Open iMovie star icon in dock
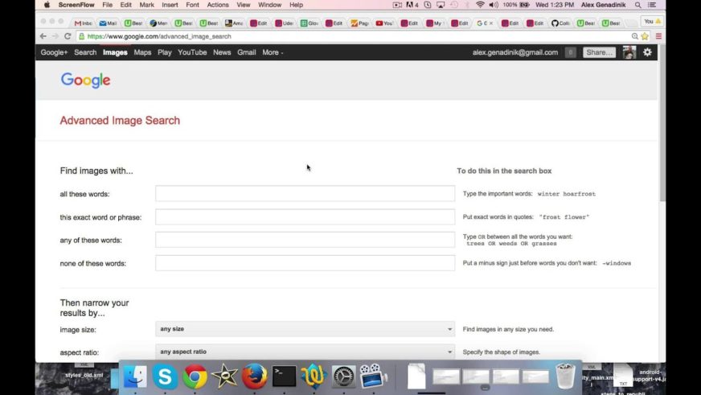This screenshot has height=395, width=701. pos(224,376)
